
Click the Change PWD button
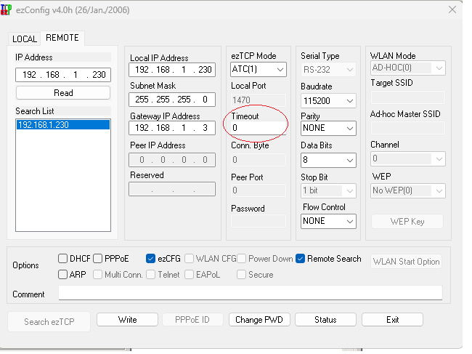pos(259,320)
